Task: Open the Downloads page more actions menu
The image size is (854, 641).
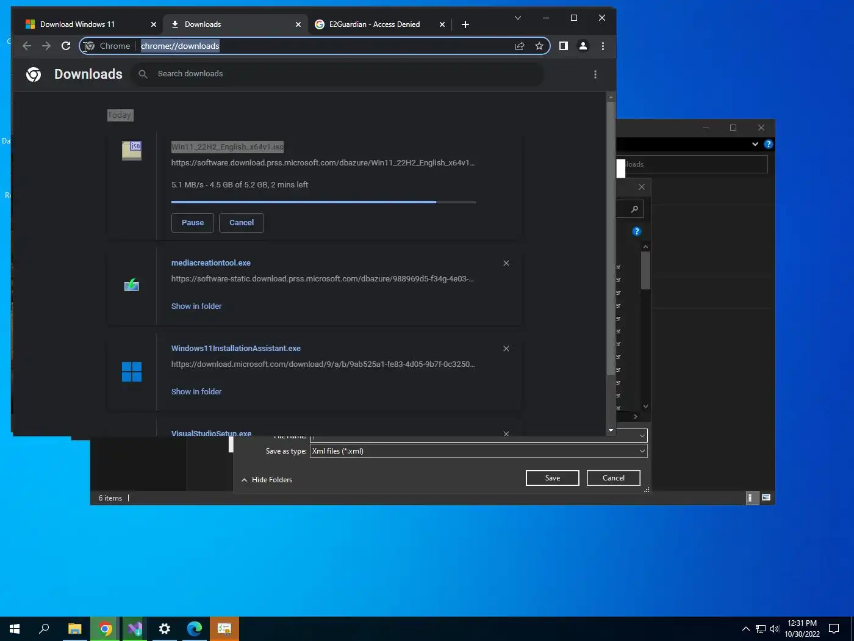Action: click(595, 74)
